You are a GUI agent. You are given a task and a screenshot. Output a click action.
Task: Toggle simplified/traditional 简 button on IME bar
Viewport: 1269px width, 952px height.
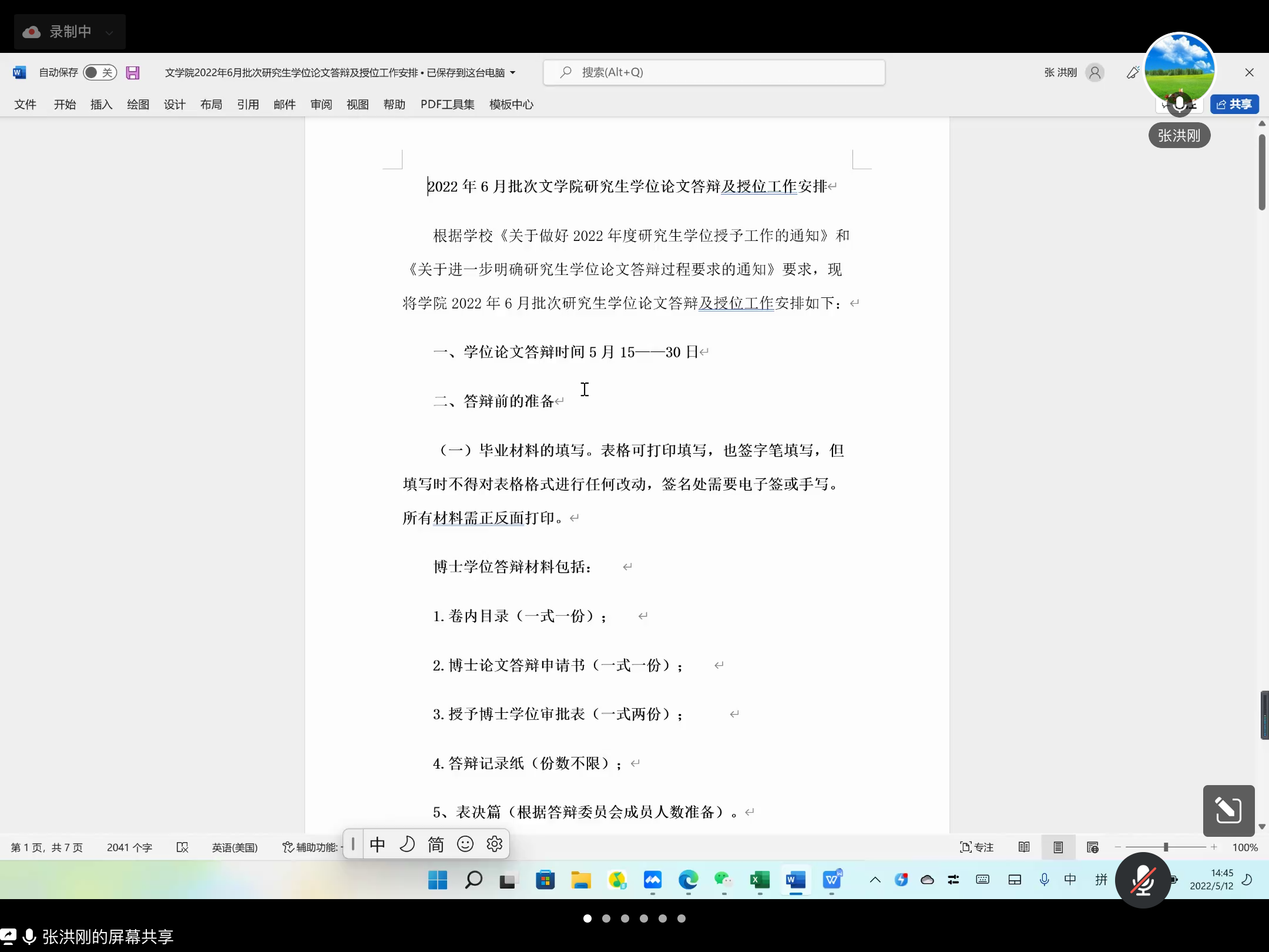435,844
